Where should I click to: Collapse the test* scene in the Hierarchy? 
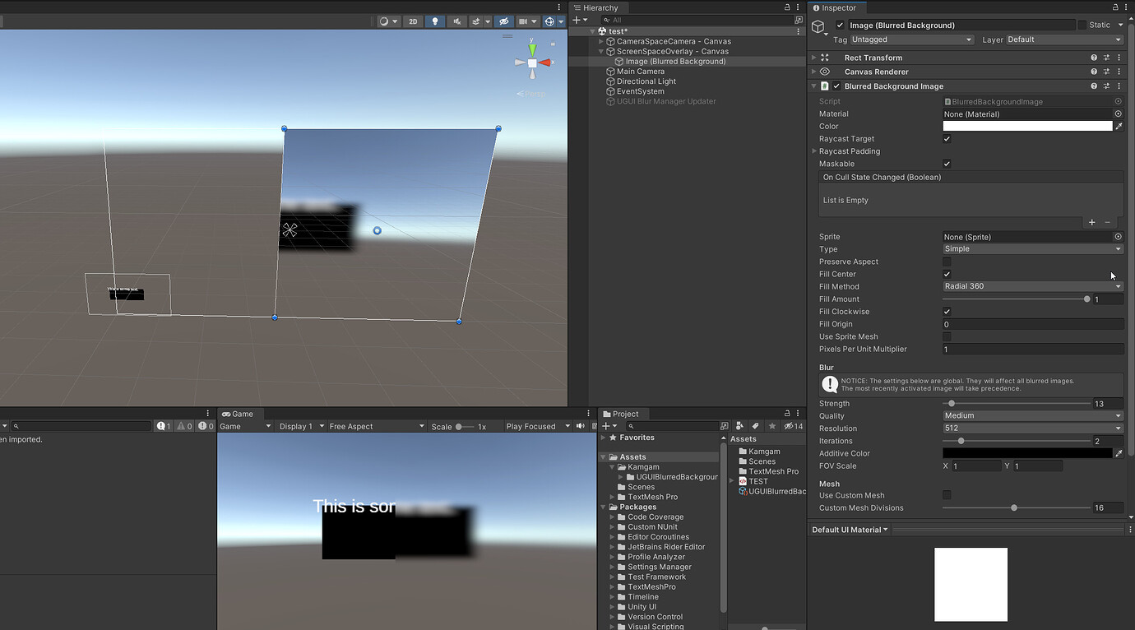(591, 30)
